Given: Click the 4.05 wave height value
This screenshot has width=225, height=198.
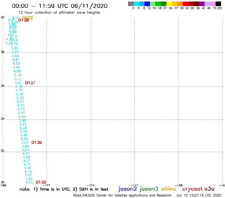Looking at the screenshot, I should pos(16,18).
